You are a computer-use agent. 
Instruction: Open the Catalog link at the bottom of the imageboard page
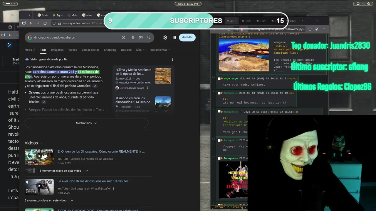[237, 207]
